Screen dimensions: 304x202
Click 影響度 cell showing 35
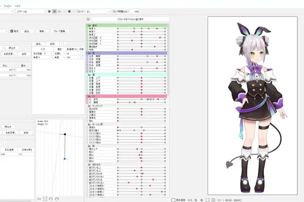73,53
